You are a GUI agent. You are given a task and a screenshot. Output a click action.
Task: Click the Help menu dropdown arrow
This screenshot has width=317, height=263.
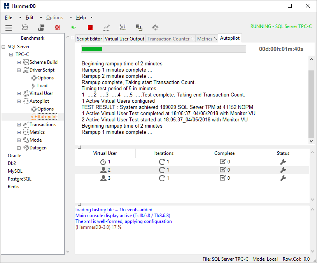pos(91,18)
